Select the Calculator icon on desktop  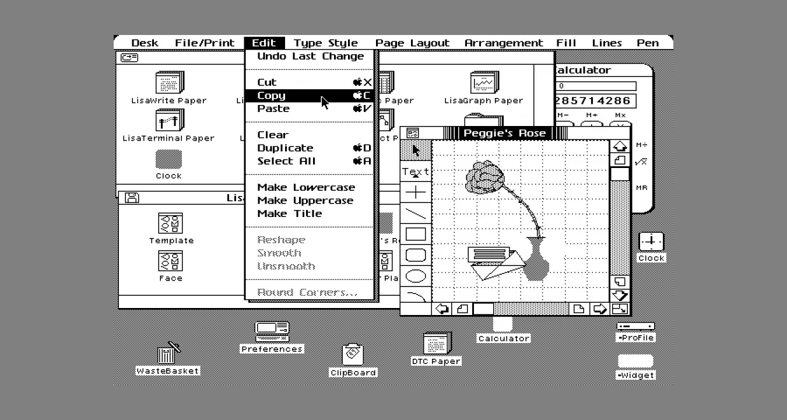click(503, 325)
